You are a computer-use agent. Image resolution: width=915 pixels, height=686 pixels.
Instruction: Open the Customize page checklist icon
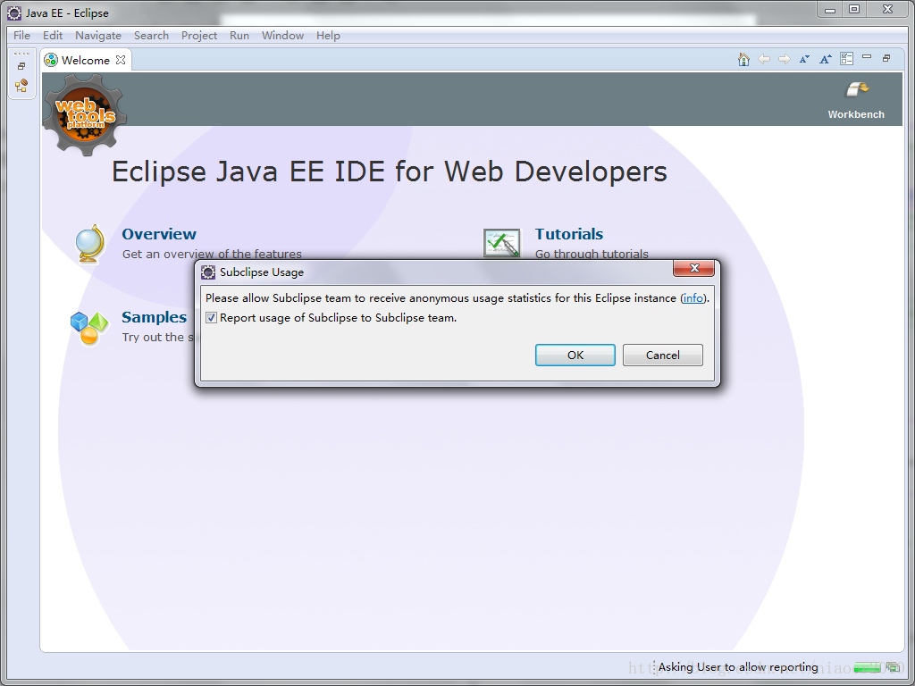point(846,58)
